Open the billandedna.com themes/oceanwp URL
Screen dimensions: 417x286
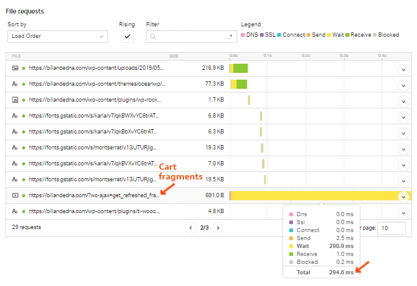tap(96, 84)
